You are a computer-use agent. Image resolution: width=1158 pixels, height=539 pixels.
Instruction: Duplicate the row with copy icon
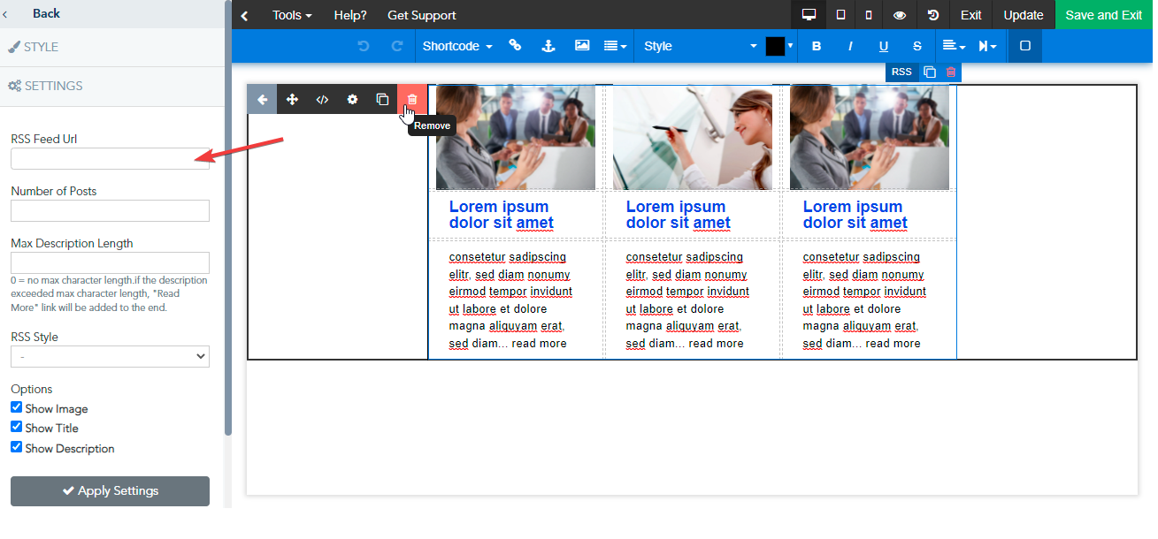point(382,100)
